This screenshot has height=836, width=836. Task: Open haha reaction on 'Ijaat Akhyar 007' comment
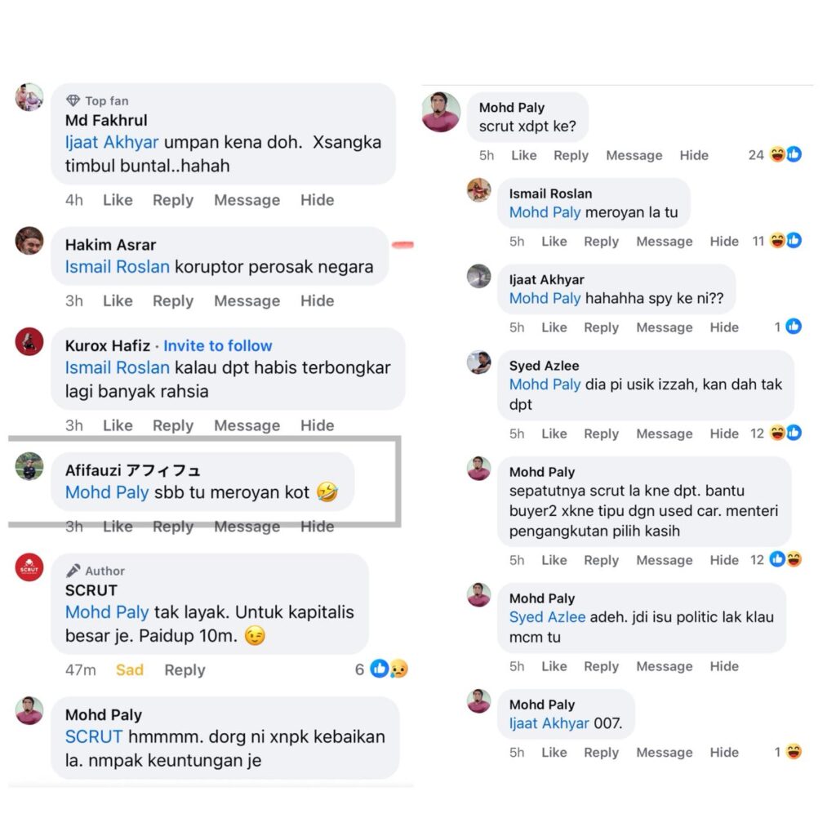click(794, 752)
